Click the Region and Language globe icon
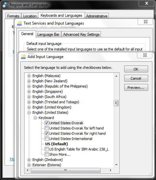156x180 pixels. coord(5,5)
